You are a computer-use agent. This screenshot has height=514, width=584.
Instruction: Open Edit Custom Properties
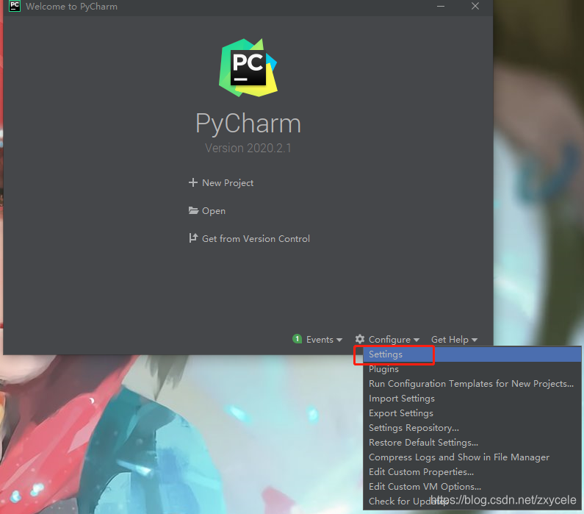coord(472,472)
